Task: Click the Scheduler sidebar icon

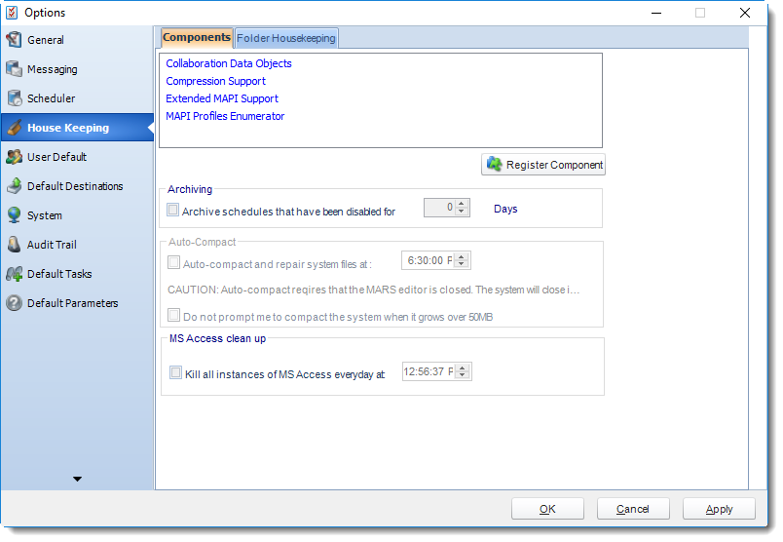Action: [14, 98]
